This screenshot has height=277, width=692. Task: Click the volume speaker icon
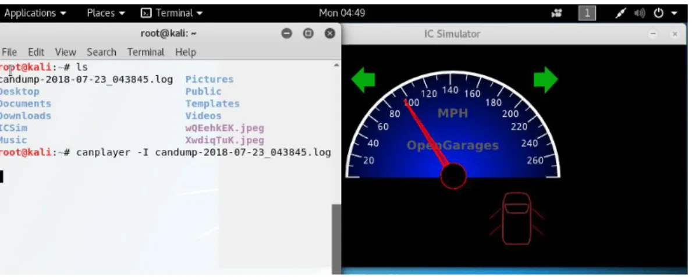pyautogui.click(x=640, y=13)
